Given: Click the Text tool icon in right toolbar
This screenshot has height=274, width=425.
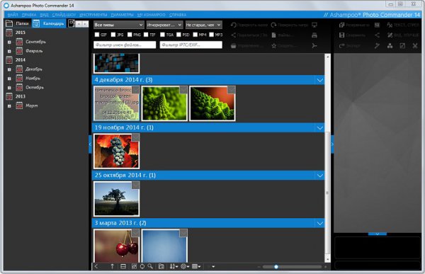Looking at the screenshot, I should [x=390, y=25].
